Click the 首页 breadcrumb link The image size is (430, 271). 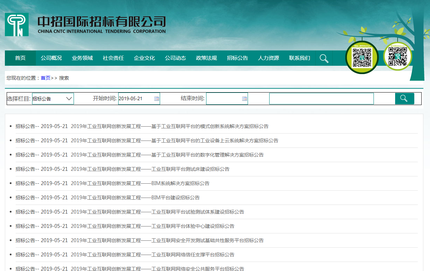pos(45,78)
